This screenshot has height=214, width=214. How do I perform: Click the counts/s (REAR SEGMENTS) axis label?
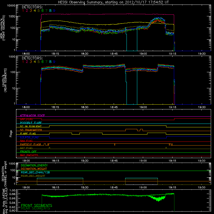coord(4,80)
